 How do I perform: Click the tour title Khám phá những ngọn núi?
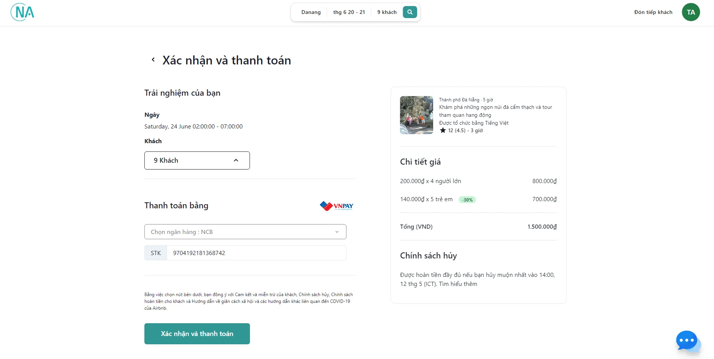coord(495,111)
